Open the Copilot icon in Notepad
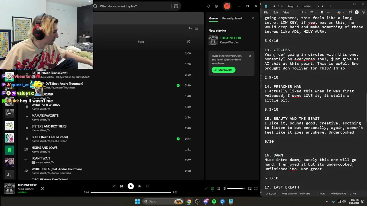367x206 pixels. [339, 12]
